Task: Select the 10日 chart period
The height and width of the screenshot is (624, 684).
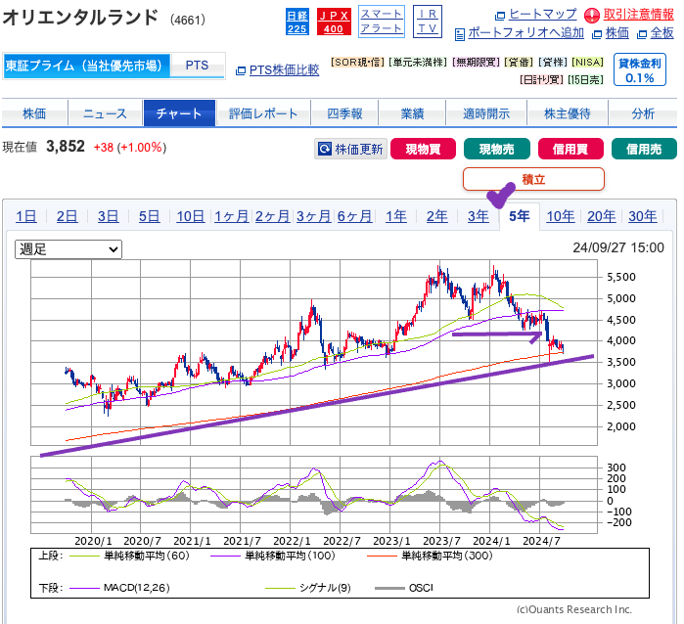Action: pyautogui.click(x=191, y=216)
